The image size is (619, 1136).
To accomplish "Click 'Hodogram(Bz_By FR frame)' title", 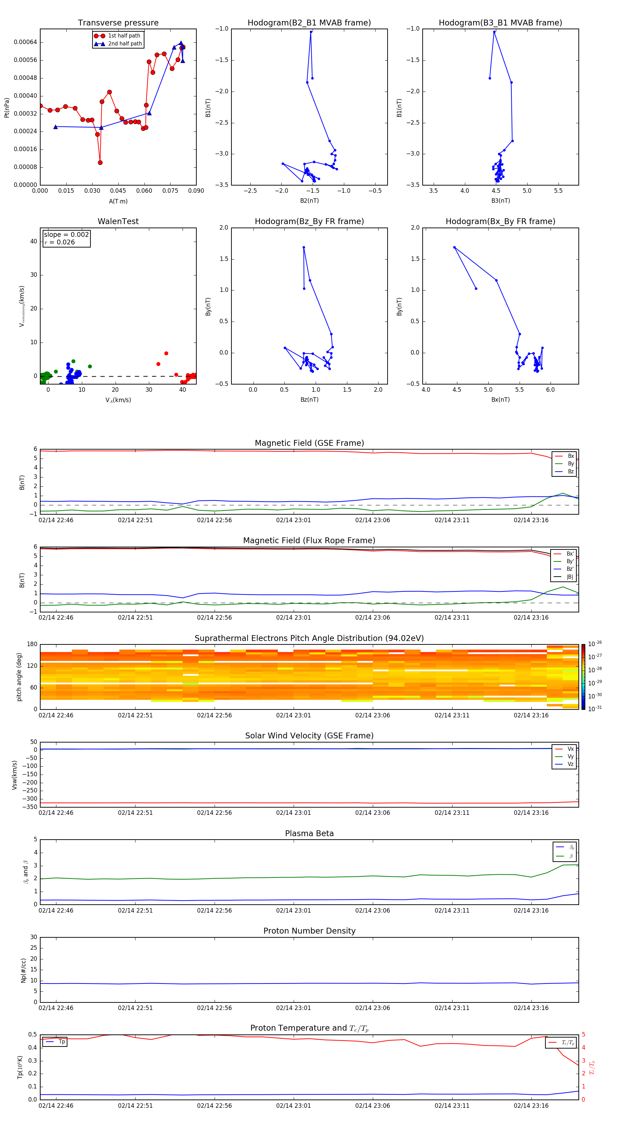I will click(x=309, y=221).
